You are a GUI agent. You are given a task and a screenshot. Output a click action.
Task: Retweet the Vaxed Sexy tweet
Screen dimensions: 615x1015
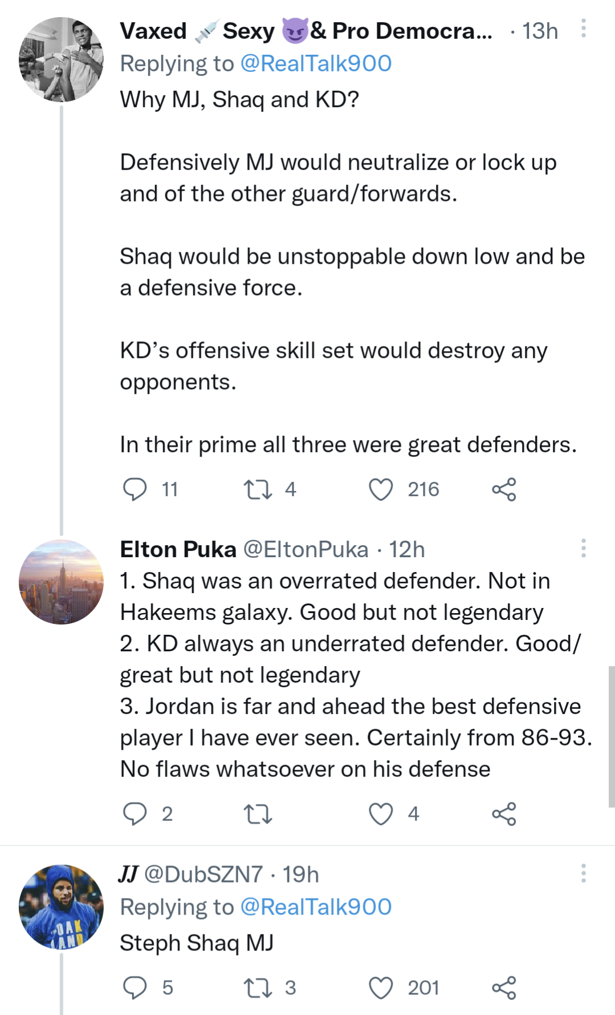pyautogui.click(x=258, y=489)
